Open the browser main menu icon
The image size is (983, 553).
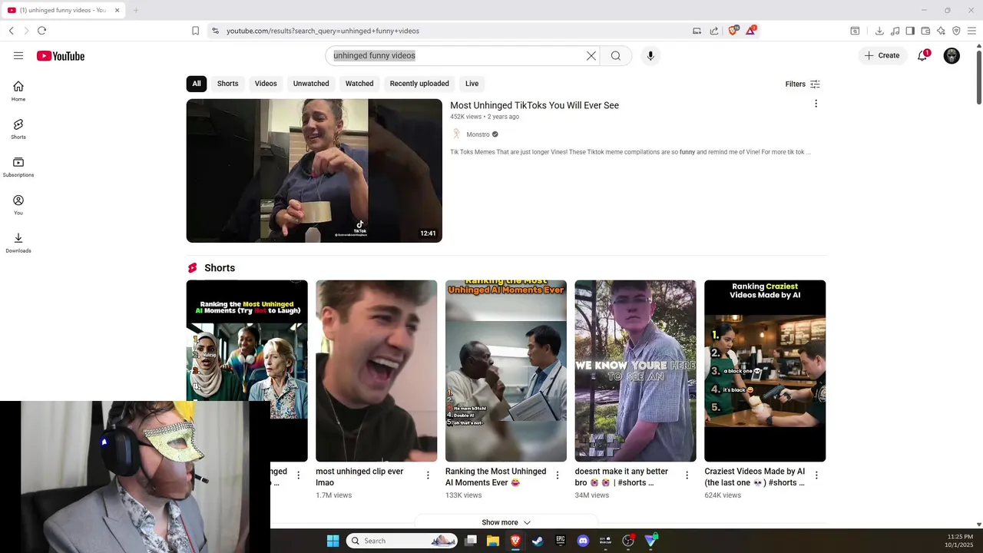click(971, 31)
